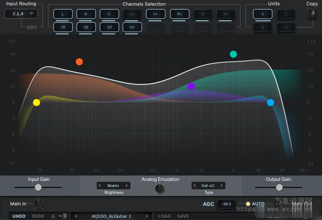Enable the LFE channel
Screen dimensions: 322x220
132,14
